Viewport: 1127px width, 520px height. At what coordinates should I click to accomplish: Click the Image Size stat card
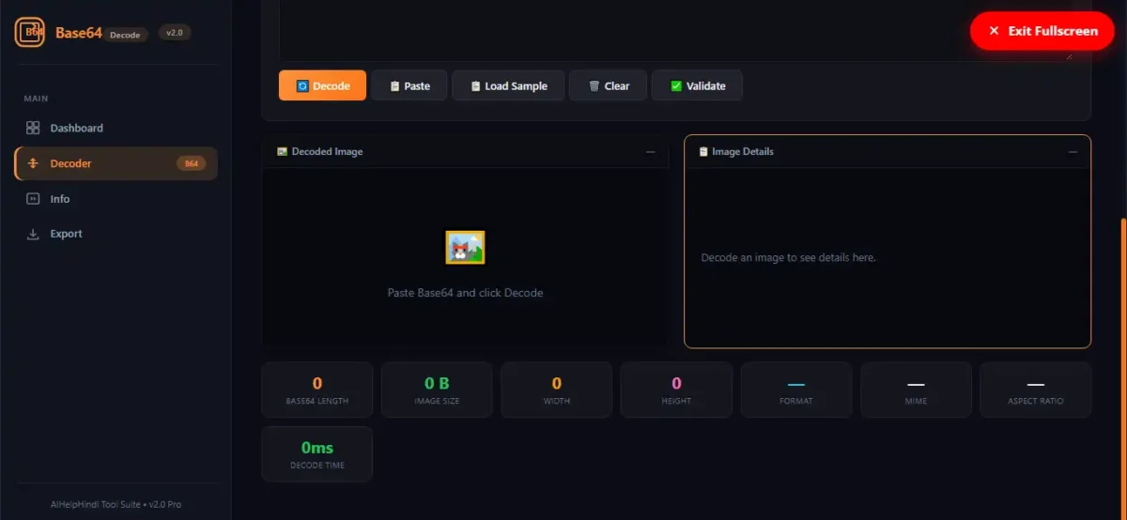(x=437, y=390)
